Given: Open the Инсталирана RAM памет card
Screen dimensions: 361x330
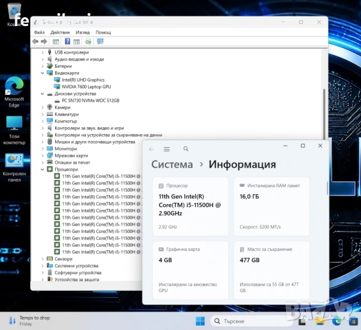Looking at the screenshot, I should pyautogui.click(x=272, y=206).
